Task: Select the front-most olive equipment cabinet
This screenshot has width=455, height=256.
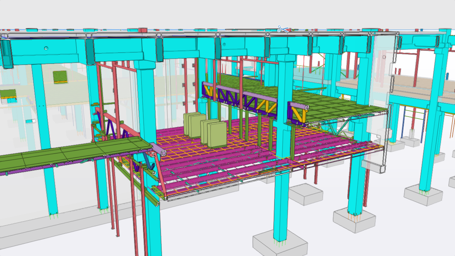Action: tap(217, 135)
